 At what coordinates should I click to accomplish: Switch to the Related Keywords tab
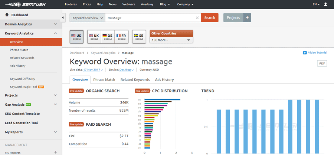pos(135,80)
